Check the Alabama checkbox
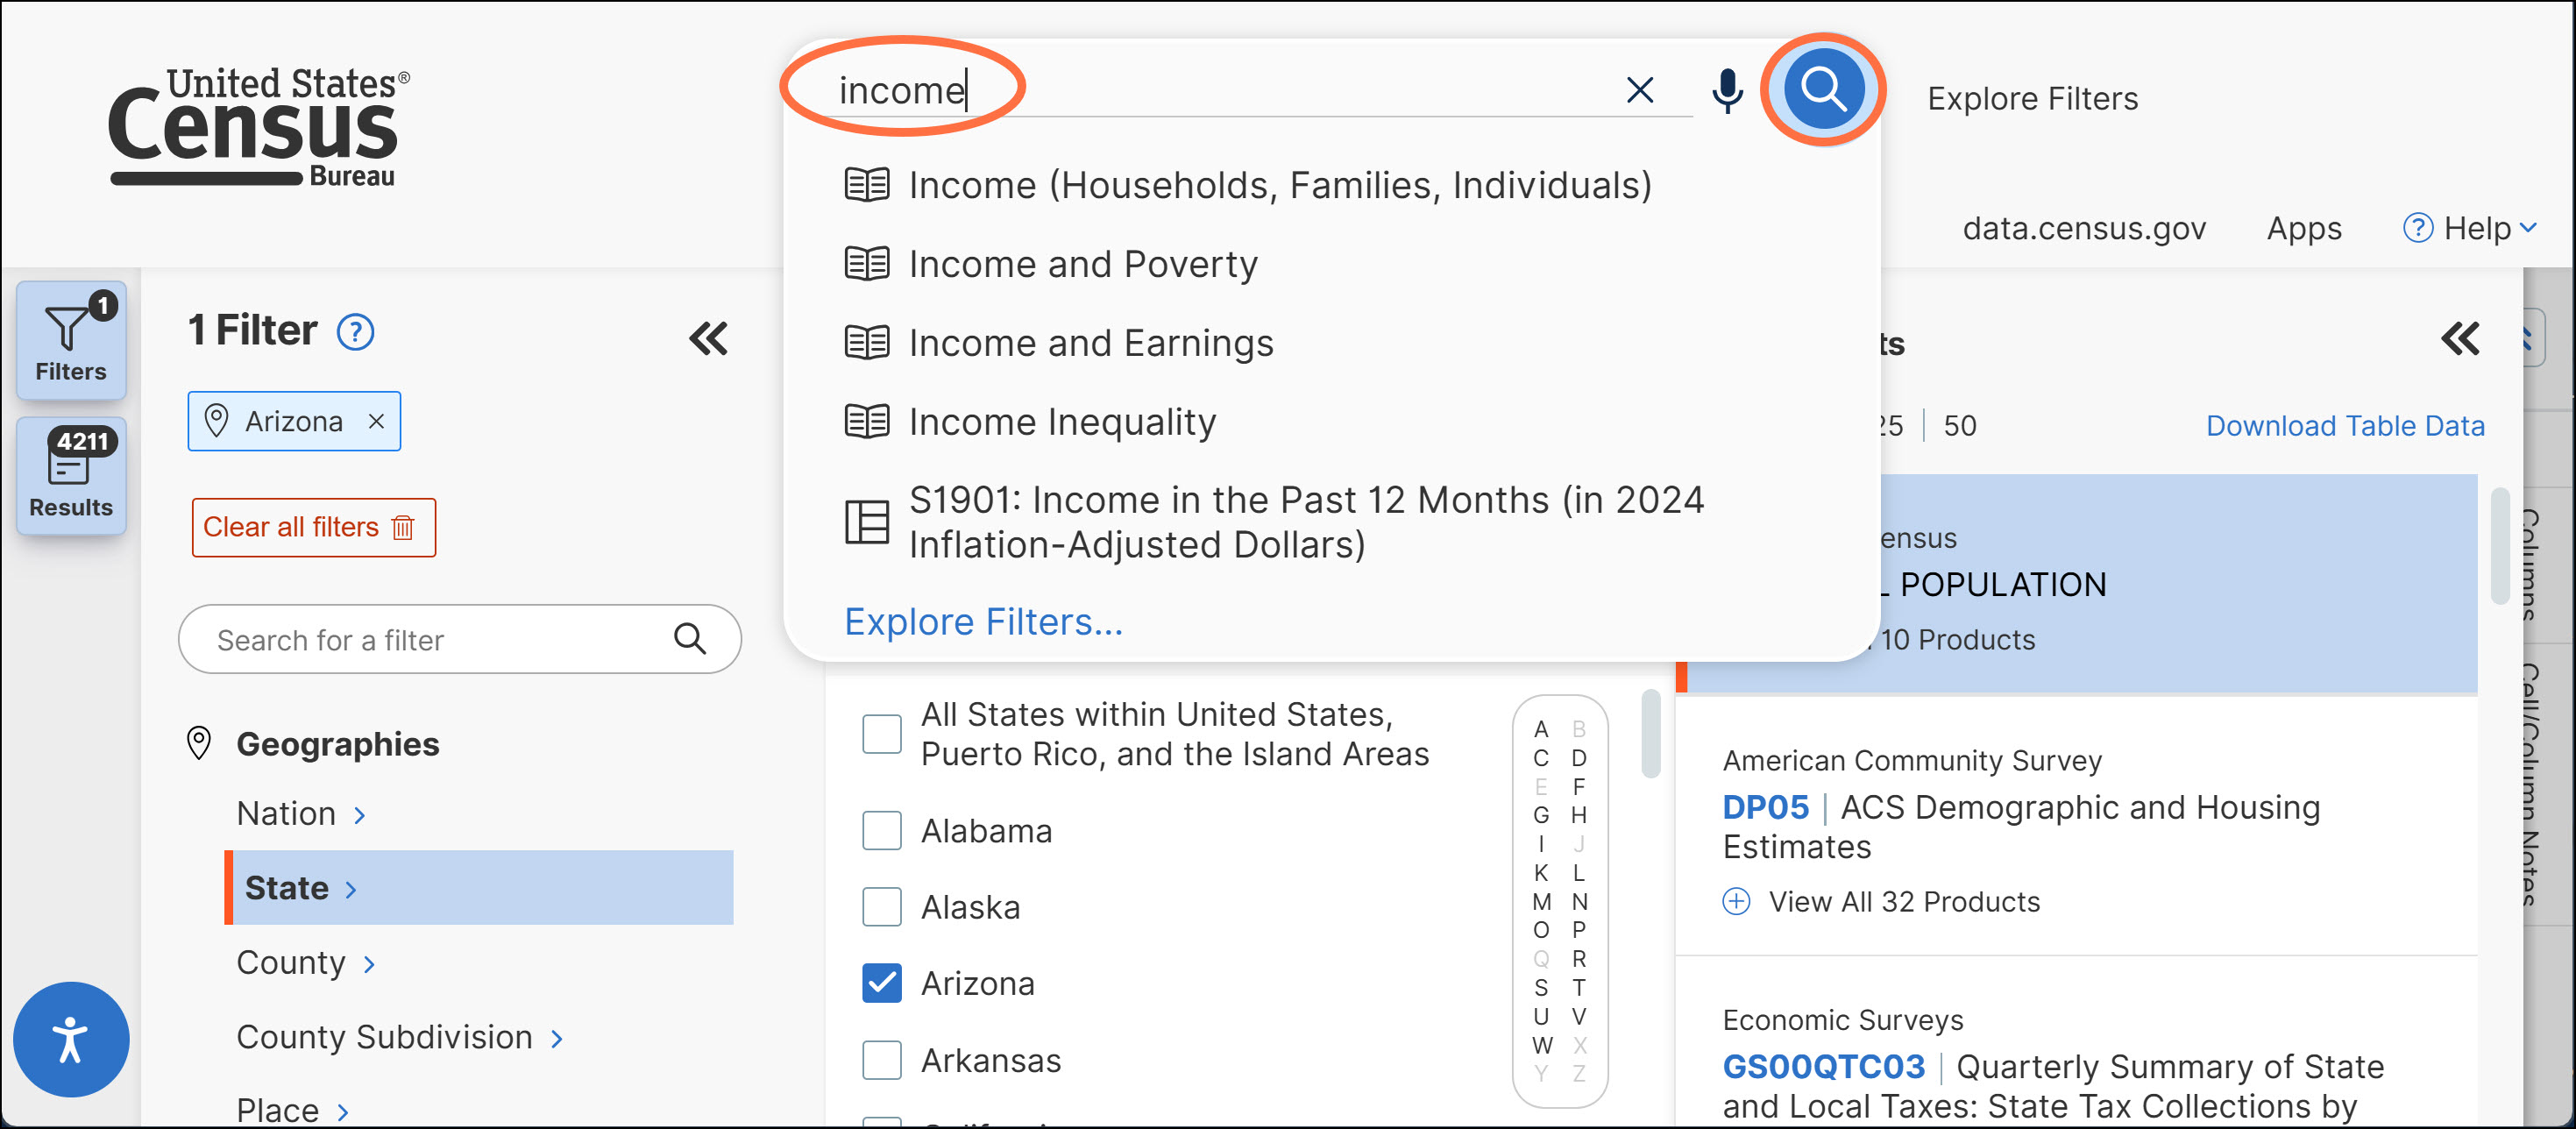Viewport: 2576px width, 1129px height. tap(881, 830)
